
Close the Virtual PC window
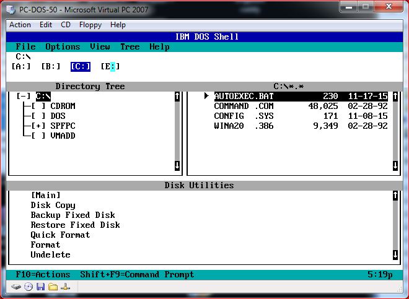(389, 7)
